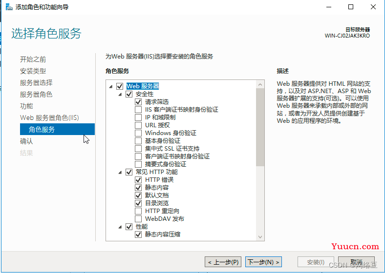The image size is (385, 273).
Task: Select WebDAV 发布 row text
Action: click(x=165, y=219)
